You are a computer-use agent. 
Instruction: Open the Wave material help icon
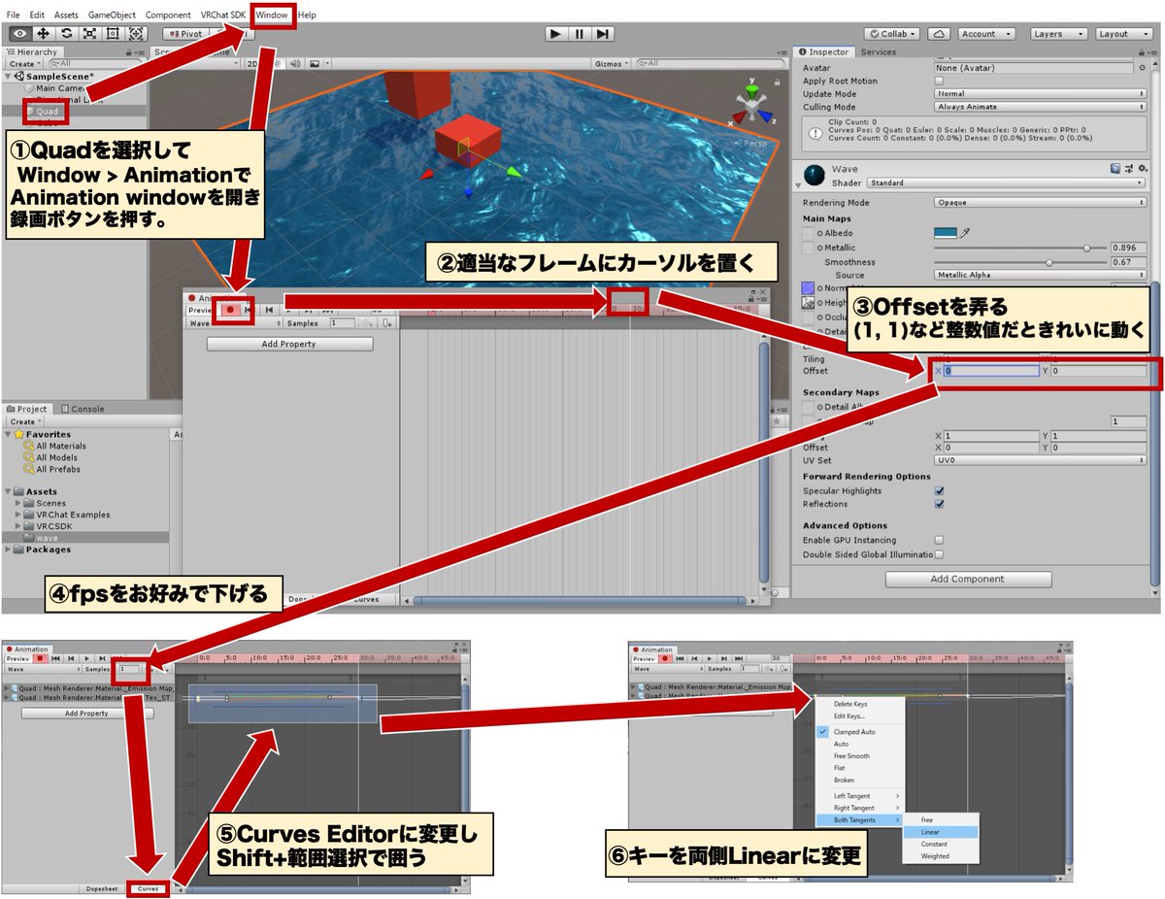(1116, 169)
